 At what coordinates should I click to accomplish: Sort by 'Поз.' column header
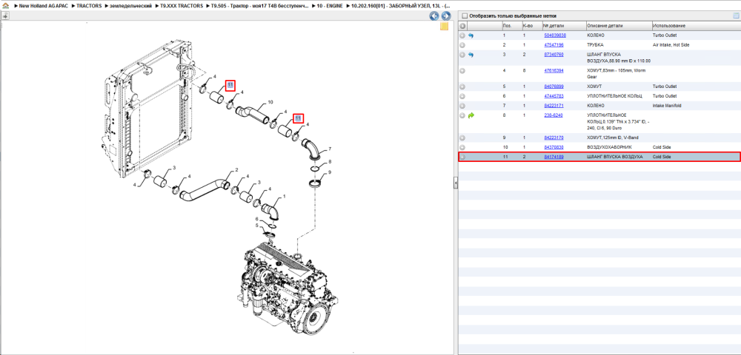point(511,26)
